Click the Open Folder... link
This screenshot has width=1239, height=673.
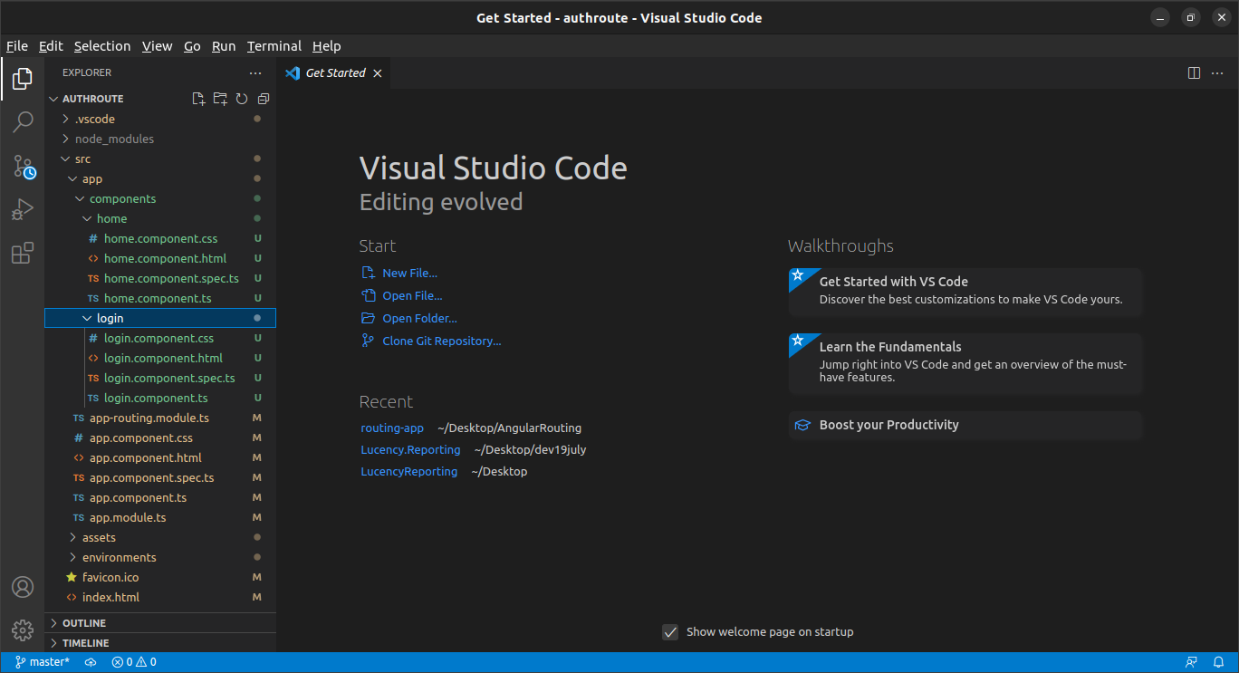[x=419, y=318]
